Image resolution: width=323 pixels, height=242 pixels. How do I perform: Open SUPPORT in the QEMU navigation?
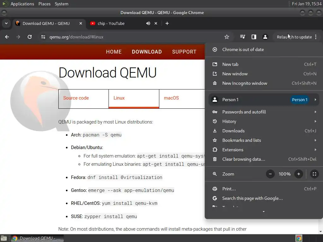point(184,52)
